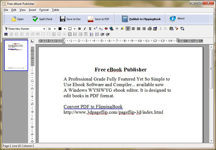
Task: Toggle Strikethrough formatting
Action: pos(106,29)
